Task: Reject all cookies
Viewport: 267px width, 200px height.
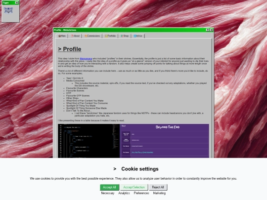Action: click(x=158, y=187)
